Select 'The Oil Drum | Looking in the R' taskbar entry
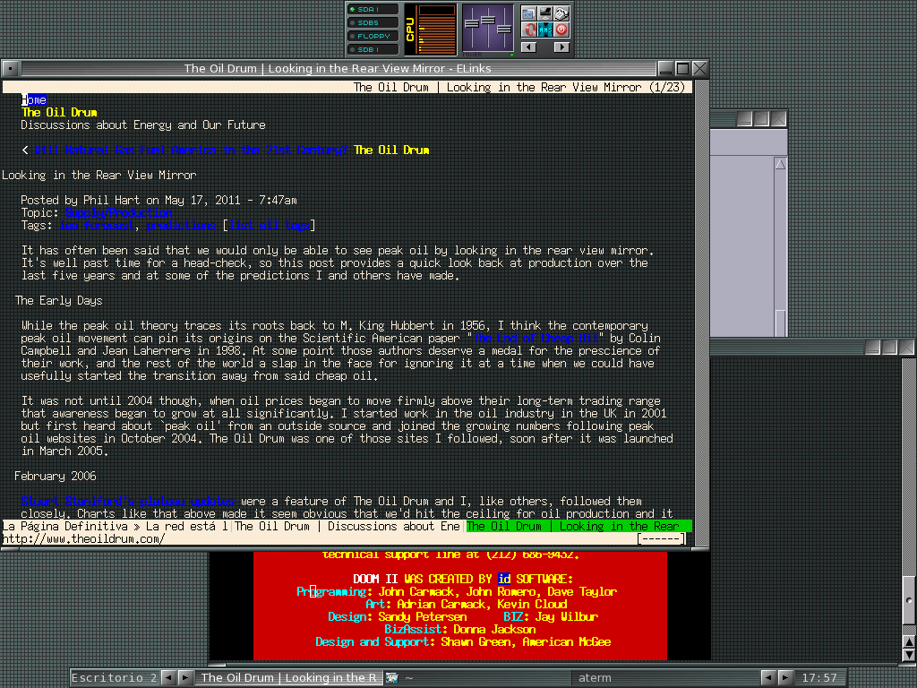Image resolution: width=917 pixels, height=688 pixels. tap(288, 677)
